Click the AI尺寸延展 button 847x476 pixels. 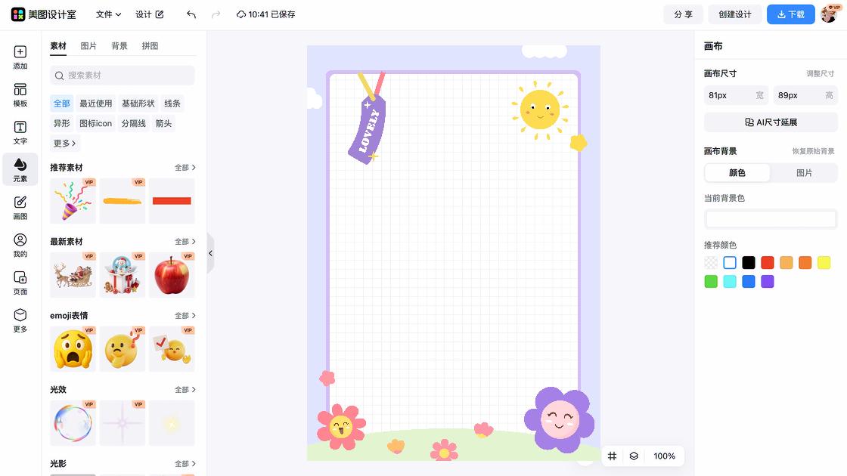click(x=771, y=122)
